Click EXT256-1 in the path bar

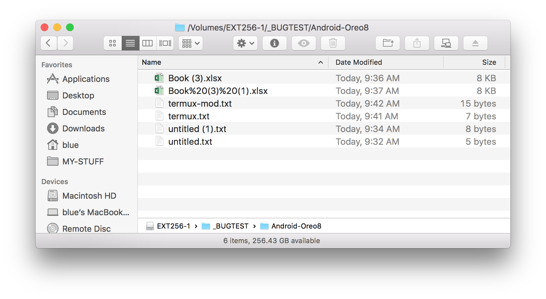click(x=173, y=226)
